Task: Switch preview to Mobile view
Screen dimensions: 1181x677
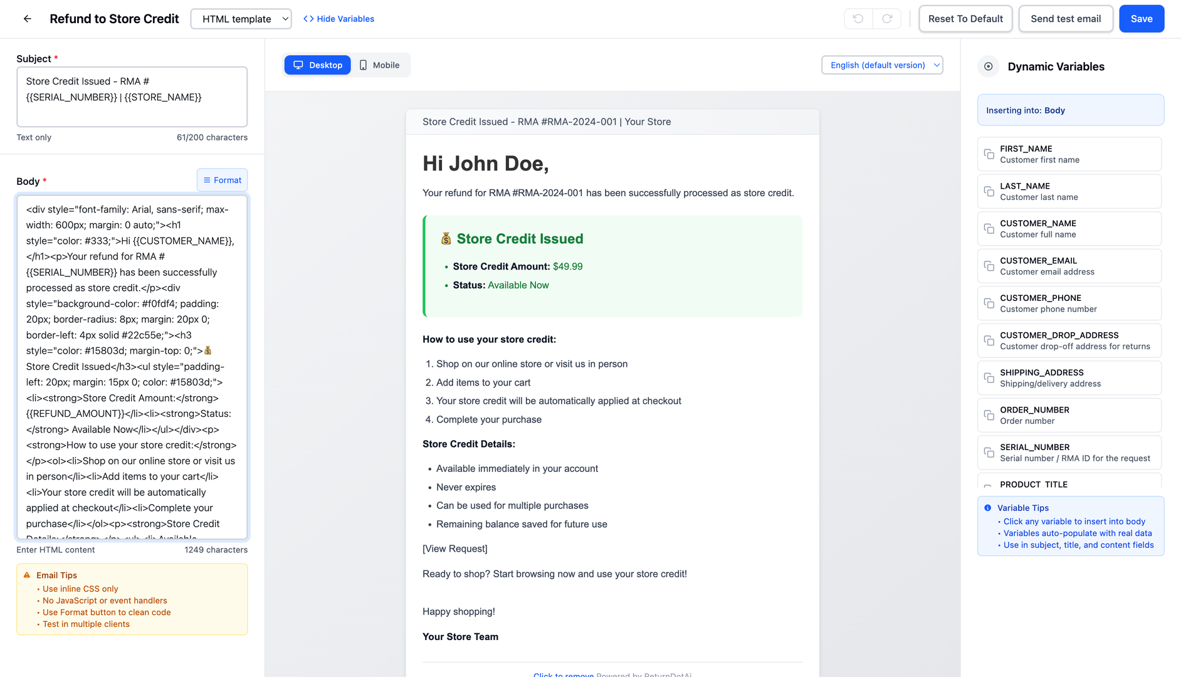Action: (x=380, y=65)
